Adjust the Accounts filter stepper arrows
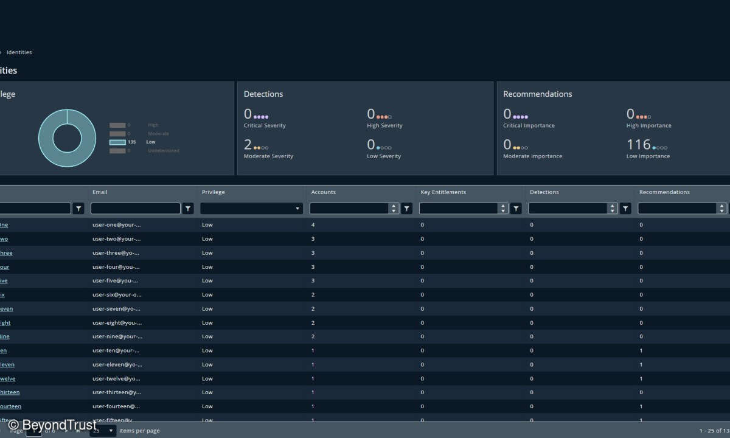730x438 pixels. (x=394, y=209)
